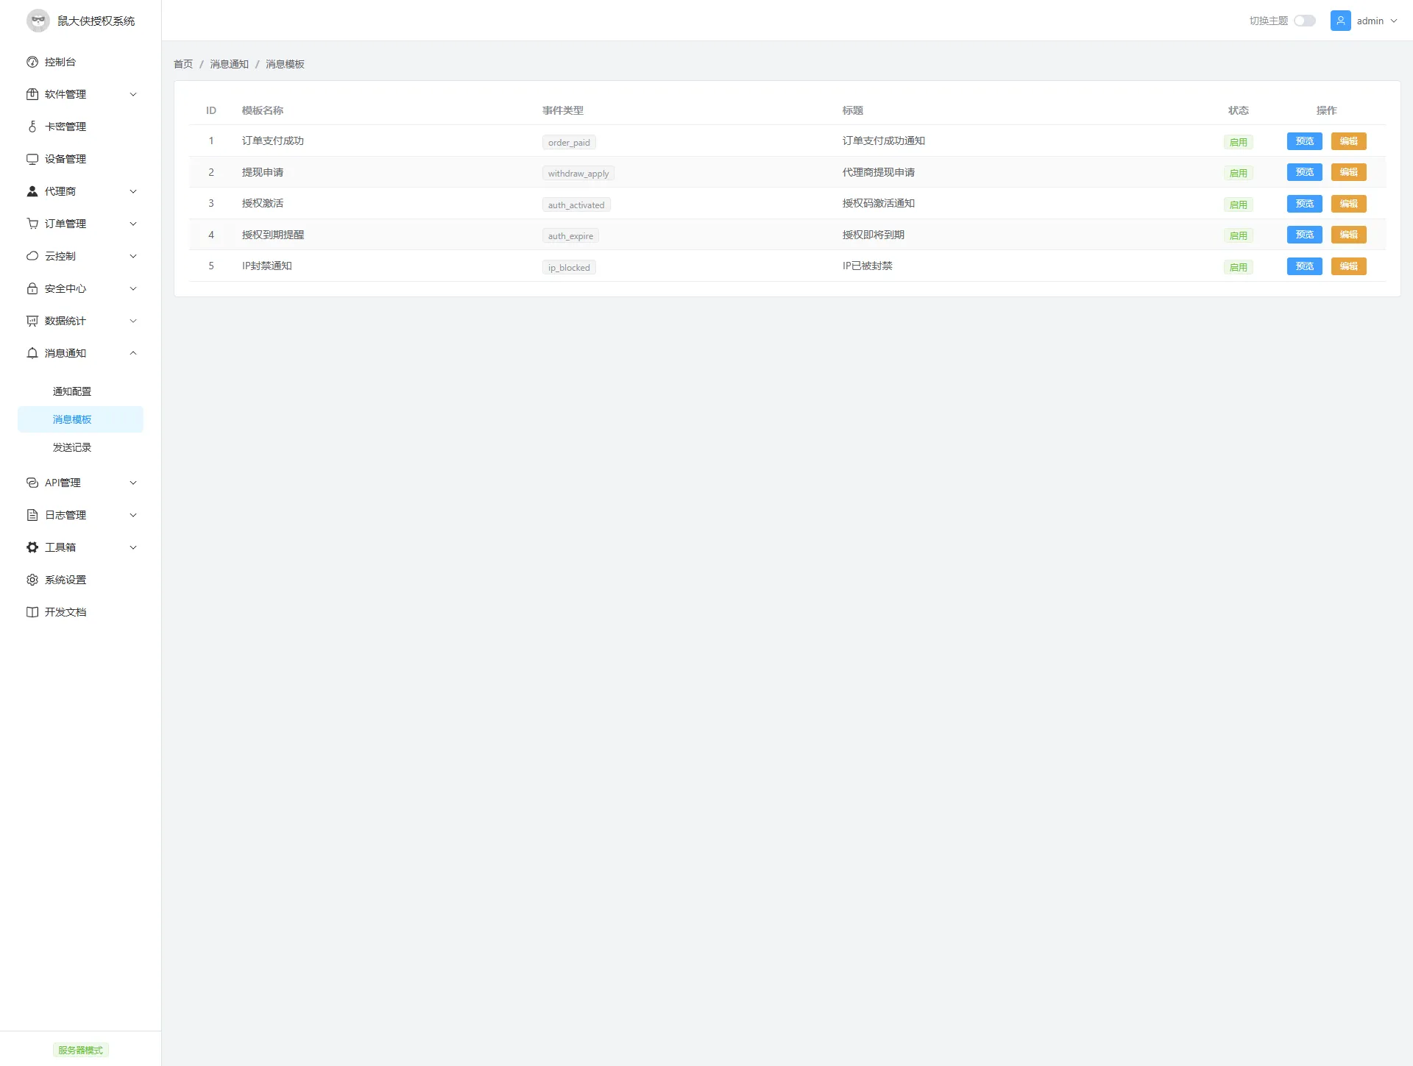Viewport: 1413px width, 1066px height.
Task: Toggle the 切换主题 theme switch
Action: click(x=1304, y=21)
